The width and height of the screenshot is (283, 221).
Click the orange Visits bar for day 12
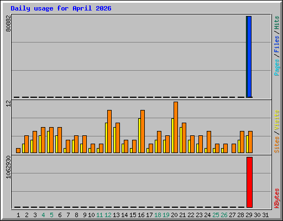[109, 131]
